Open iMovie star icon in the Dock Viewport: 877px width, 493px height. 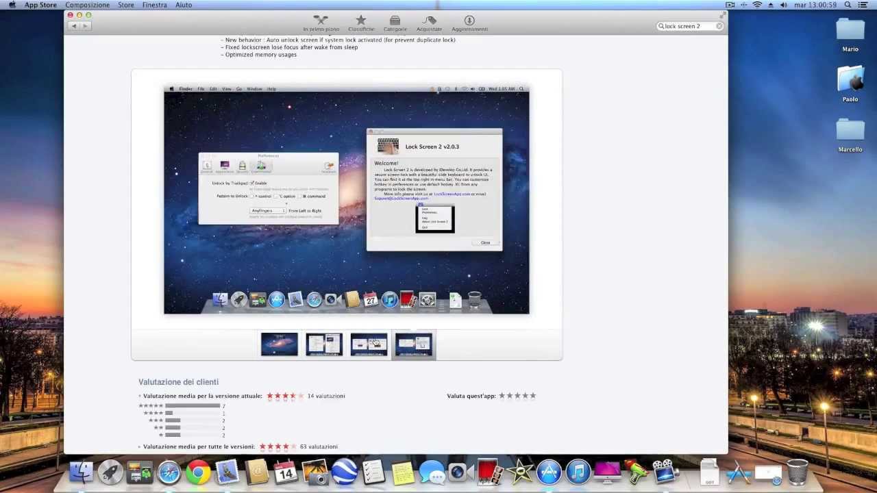(520, 472)
